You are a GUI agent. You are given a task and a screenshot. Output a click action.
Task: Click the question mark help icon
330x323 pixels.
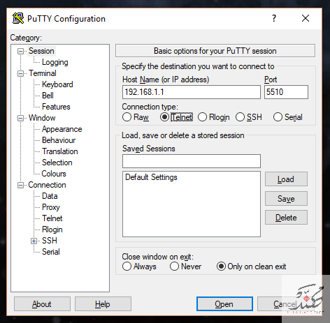(x=274, y=18)
